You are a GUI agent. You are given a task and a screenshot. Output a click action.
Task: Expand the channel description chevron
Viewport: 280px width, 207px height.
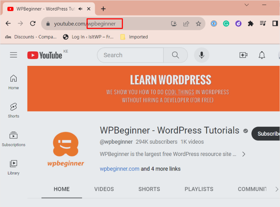tap(244, 154)
